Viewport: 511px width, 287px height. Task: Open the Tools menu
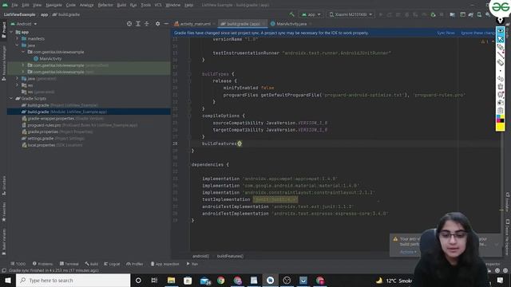coord(145,5)
